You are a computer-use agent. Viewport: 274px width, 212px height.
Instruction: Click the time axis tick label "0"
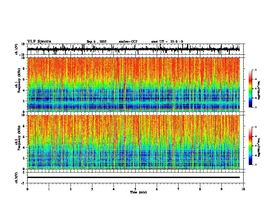pos(27,189)
